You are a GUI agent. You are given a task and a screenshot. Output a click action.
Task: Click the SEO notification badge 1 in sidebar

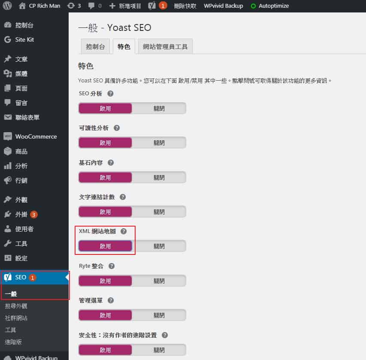click(x=33, y=278)
